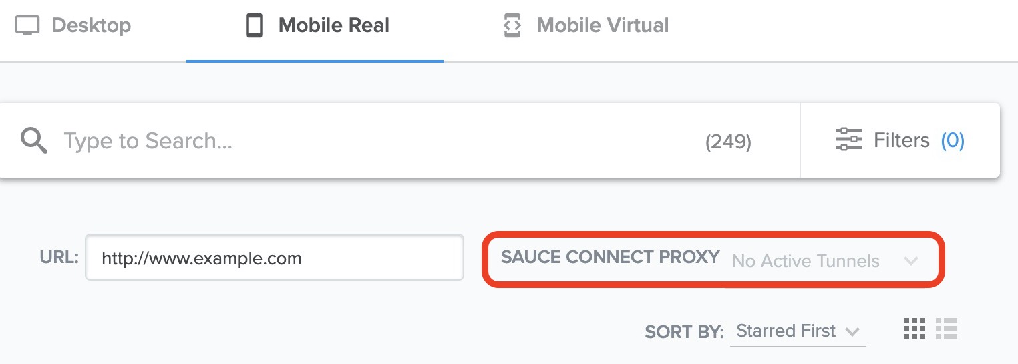1018x364 pixels.
Task: Switch to the Mobile Virtual tab
Action: pos(602,26)
